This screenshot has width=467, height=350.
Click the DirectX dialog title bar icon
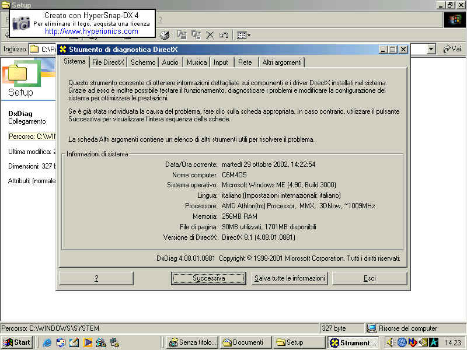pos(63,50)
